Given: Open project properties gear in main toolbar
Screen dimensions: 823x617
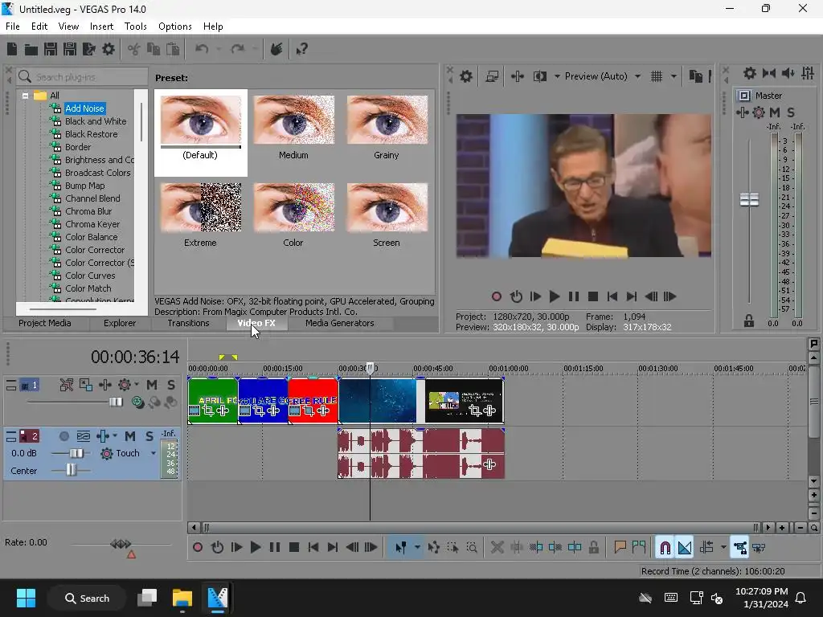Looking at the screenshot, I should tap(109, 49).
